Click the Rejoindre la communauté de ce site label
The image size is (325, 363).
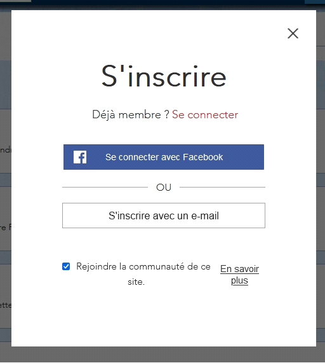pos(143,274)
